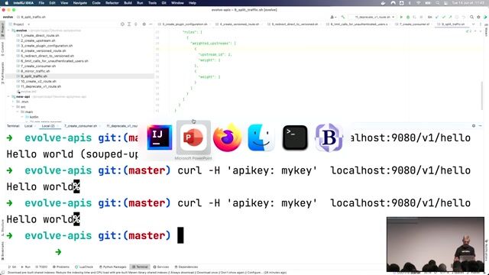Collapse the kotlin folder
This screenshot has width=489, height=275.
point(22,117)
